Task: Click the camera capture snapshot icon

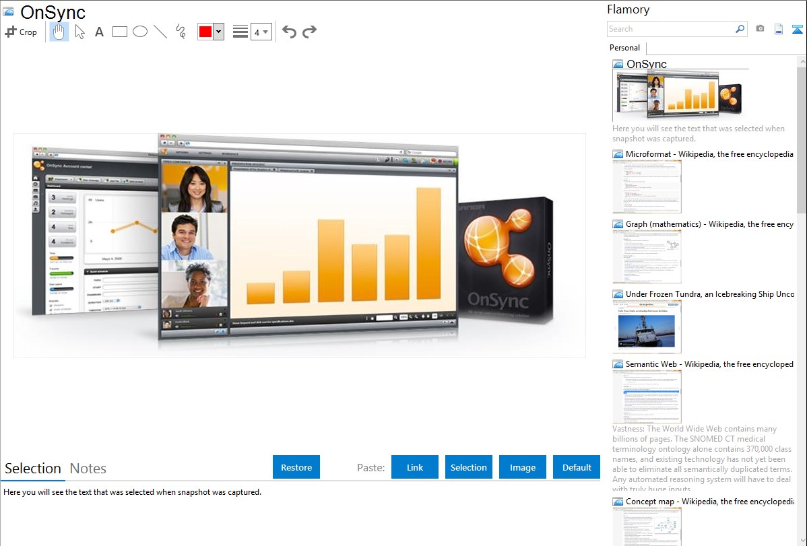Action: 760,29
